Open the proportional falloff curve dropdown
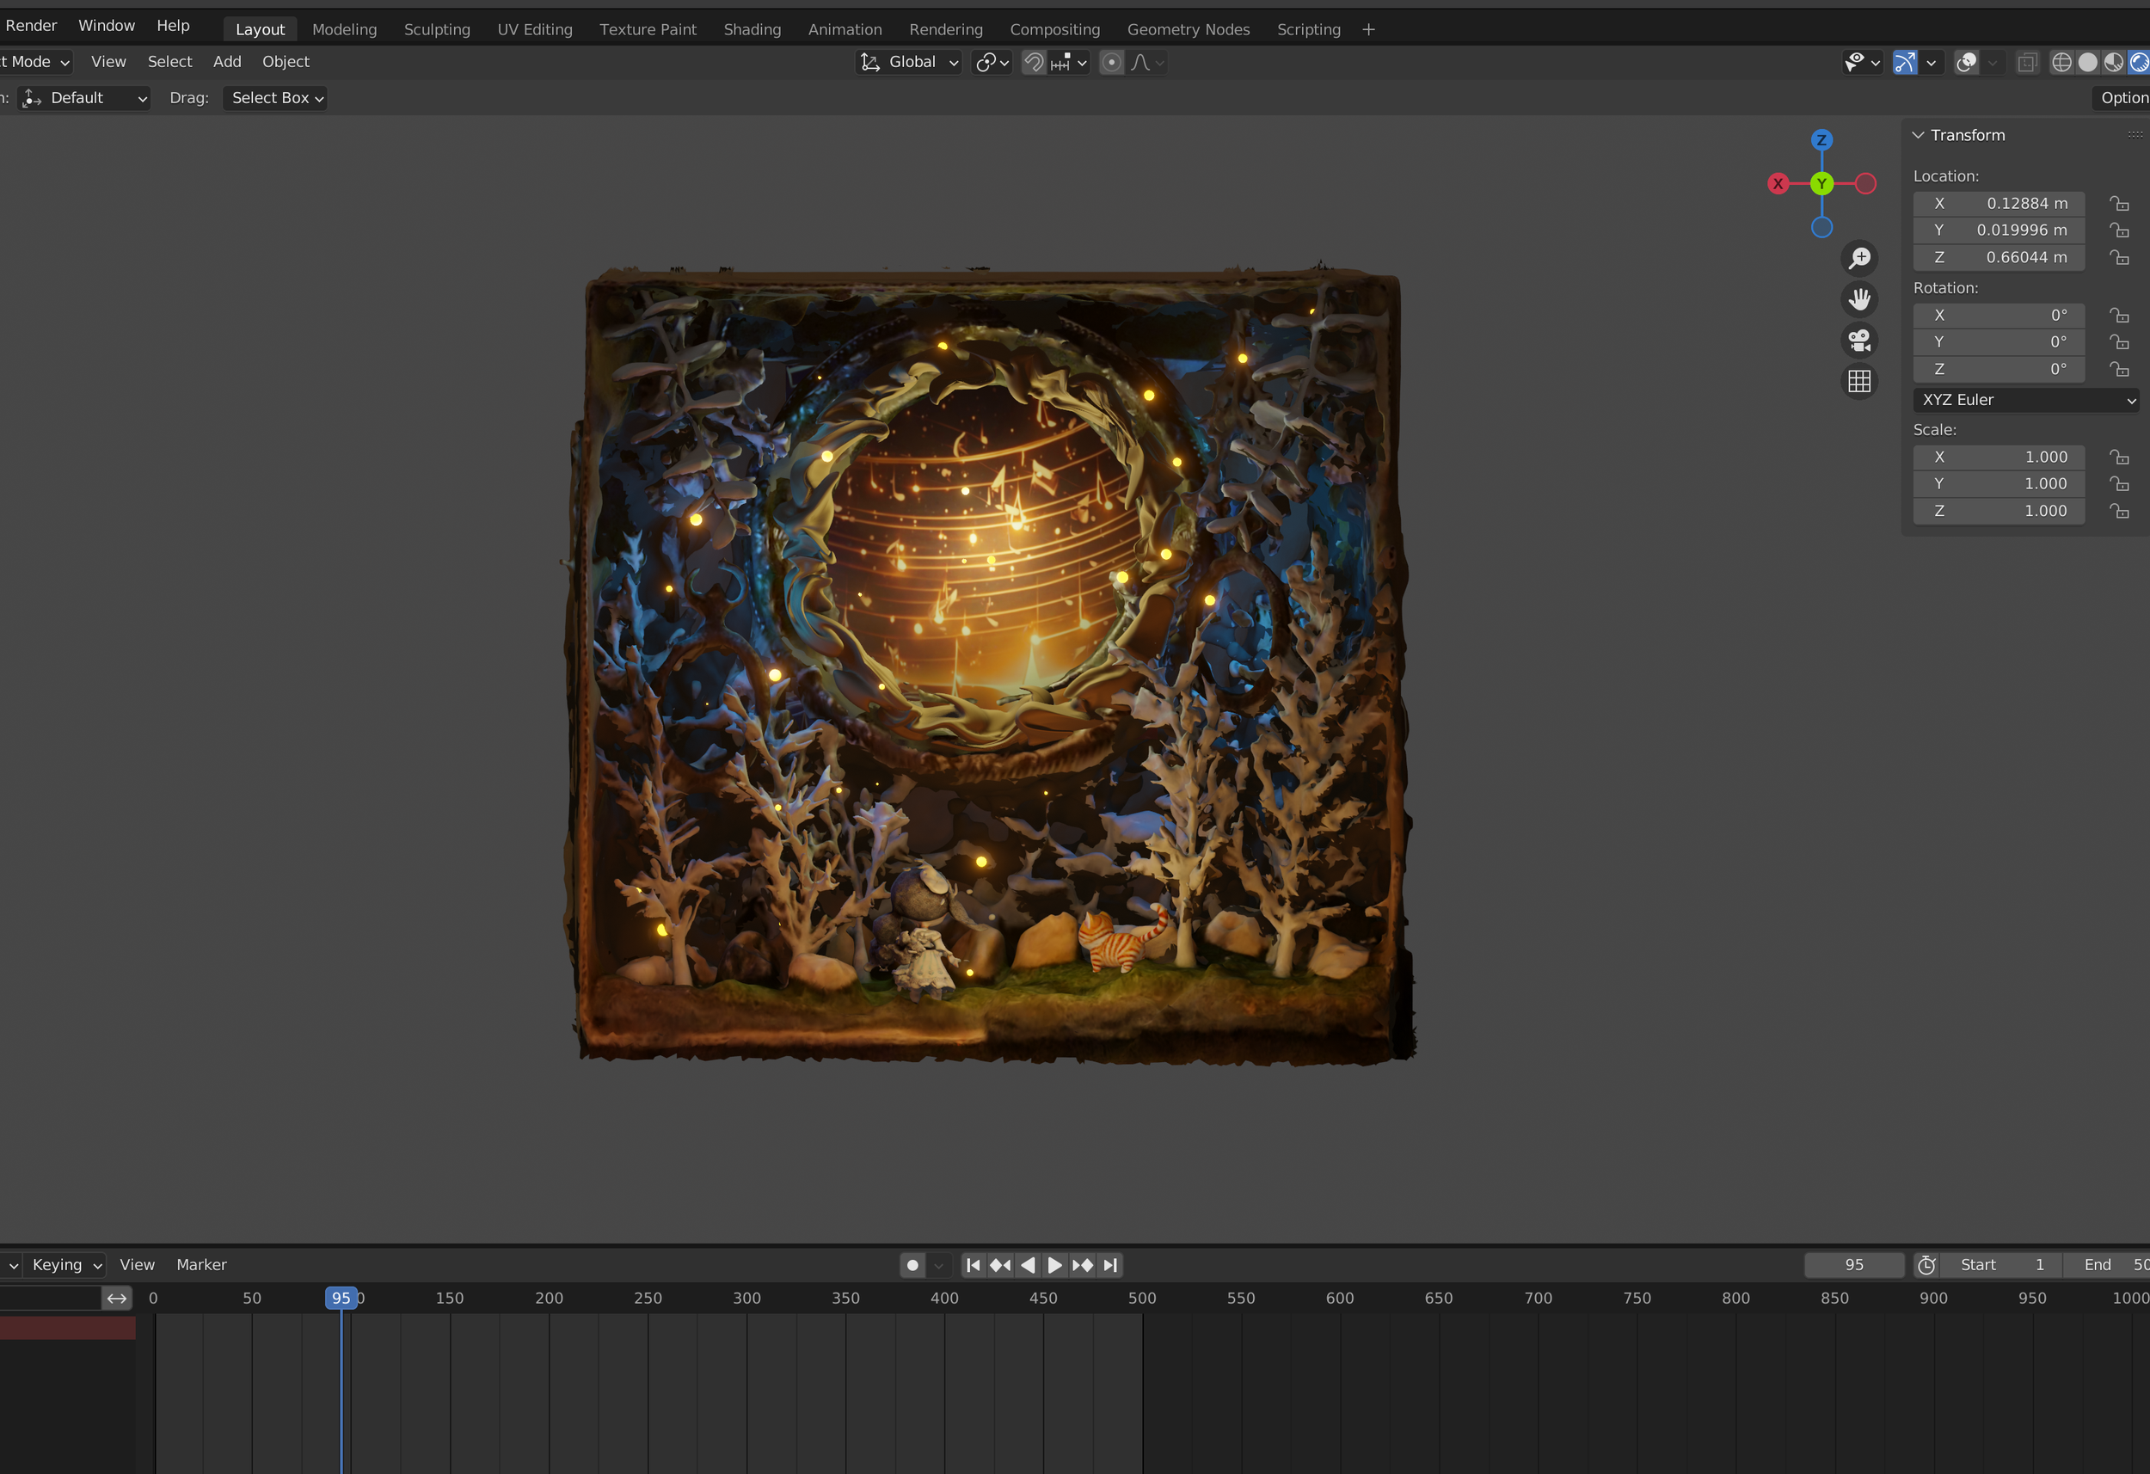2150x1474 pixels. pyautogui.click(x=1147, y=62)
